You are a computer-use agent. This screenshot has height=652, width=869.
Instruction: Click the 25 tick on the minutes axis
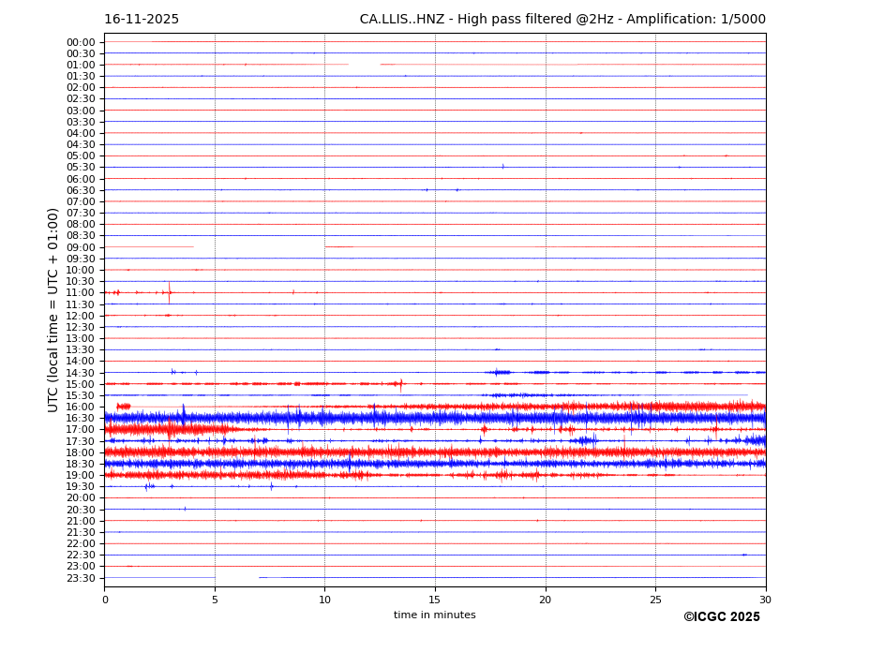[x=655, y=600]
